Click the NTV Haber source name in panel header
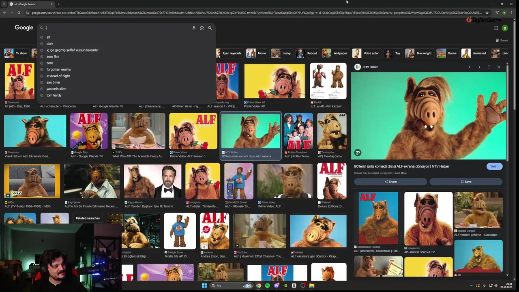The image size is (519, 292). [x=370, y=67]
